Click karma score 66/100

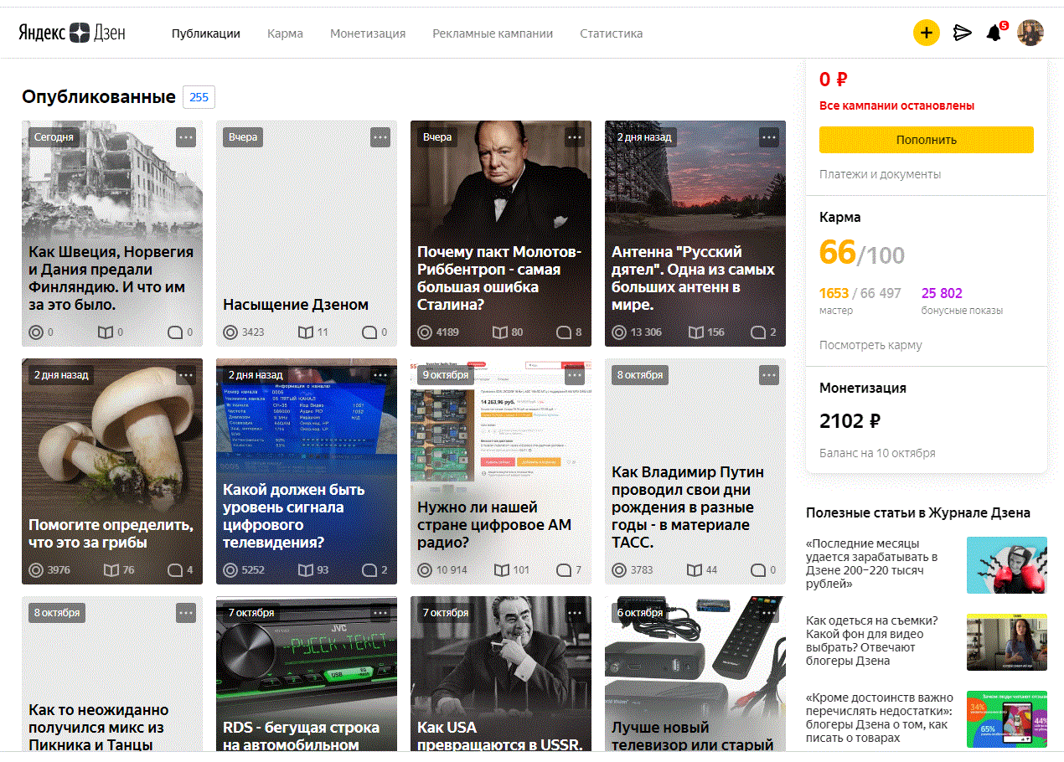point(862,252)
